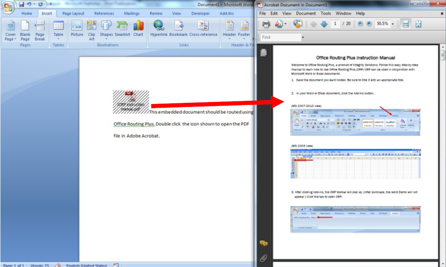Insert a Cross-reference
This screenshot has height=267, width=446.
tap(203, 28)
